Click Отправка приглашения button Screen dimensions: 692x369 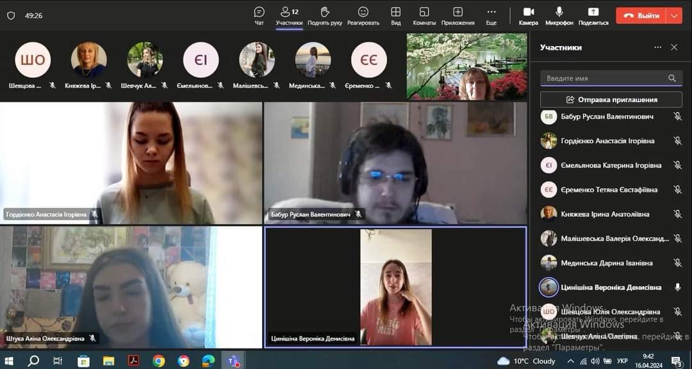611,100
